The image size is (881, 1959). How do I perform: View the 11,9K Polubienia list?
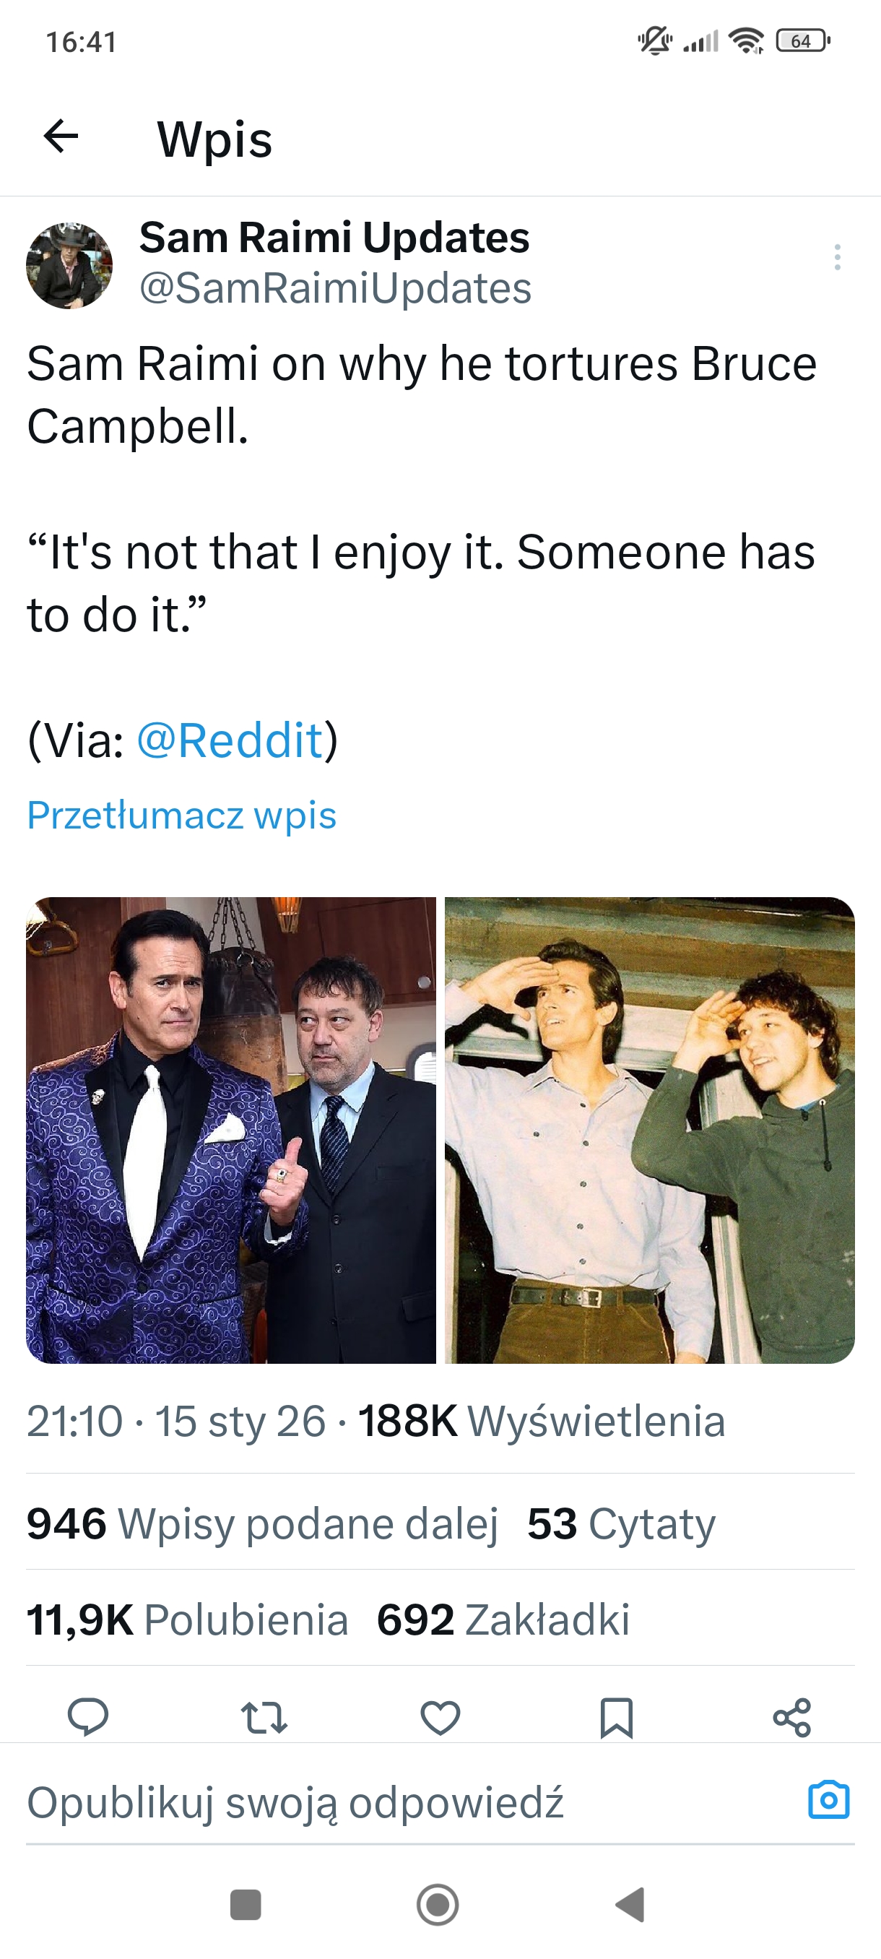pos(187,1619)
